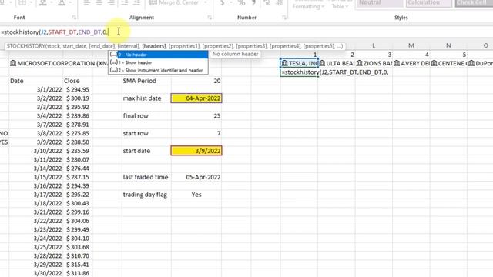The image size is (493, 277).
Task: Open the DuPont stock data type icon
Action: tap(471, 63)
